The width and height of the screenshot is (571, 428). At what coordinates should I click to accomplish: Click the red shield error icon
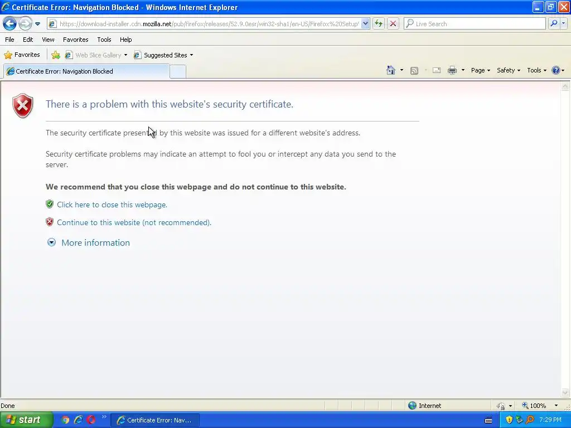22,106
